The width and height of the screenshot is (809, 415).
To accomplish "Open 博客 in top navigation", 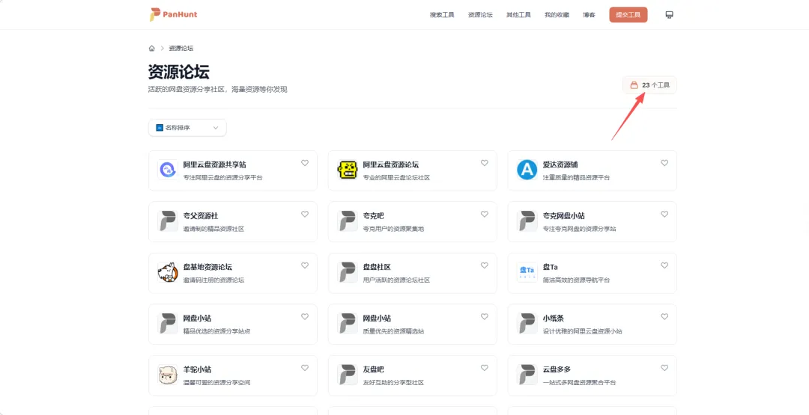I will click(x=590, y=15).
